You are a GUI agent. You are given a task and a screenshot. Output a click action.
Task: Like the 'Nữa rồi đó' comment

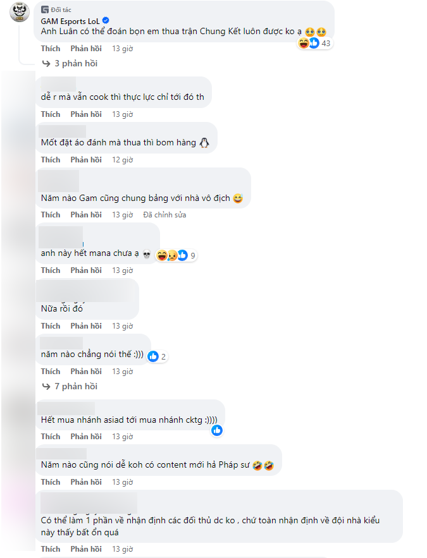(x=51, y=326)
